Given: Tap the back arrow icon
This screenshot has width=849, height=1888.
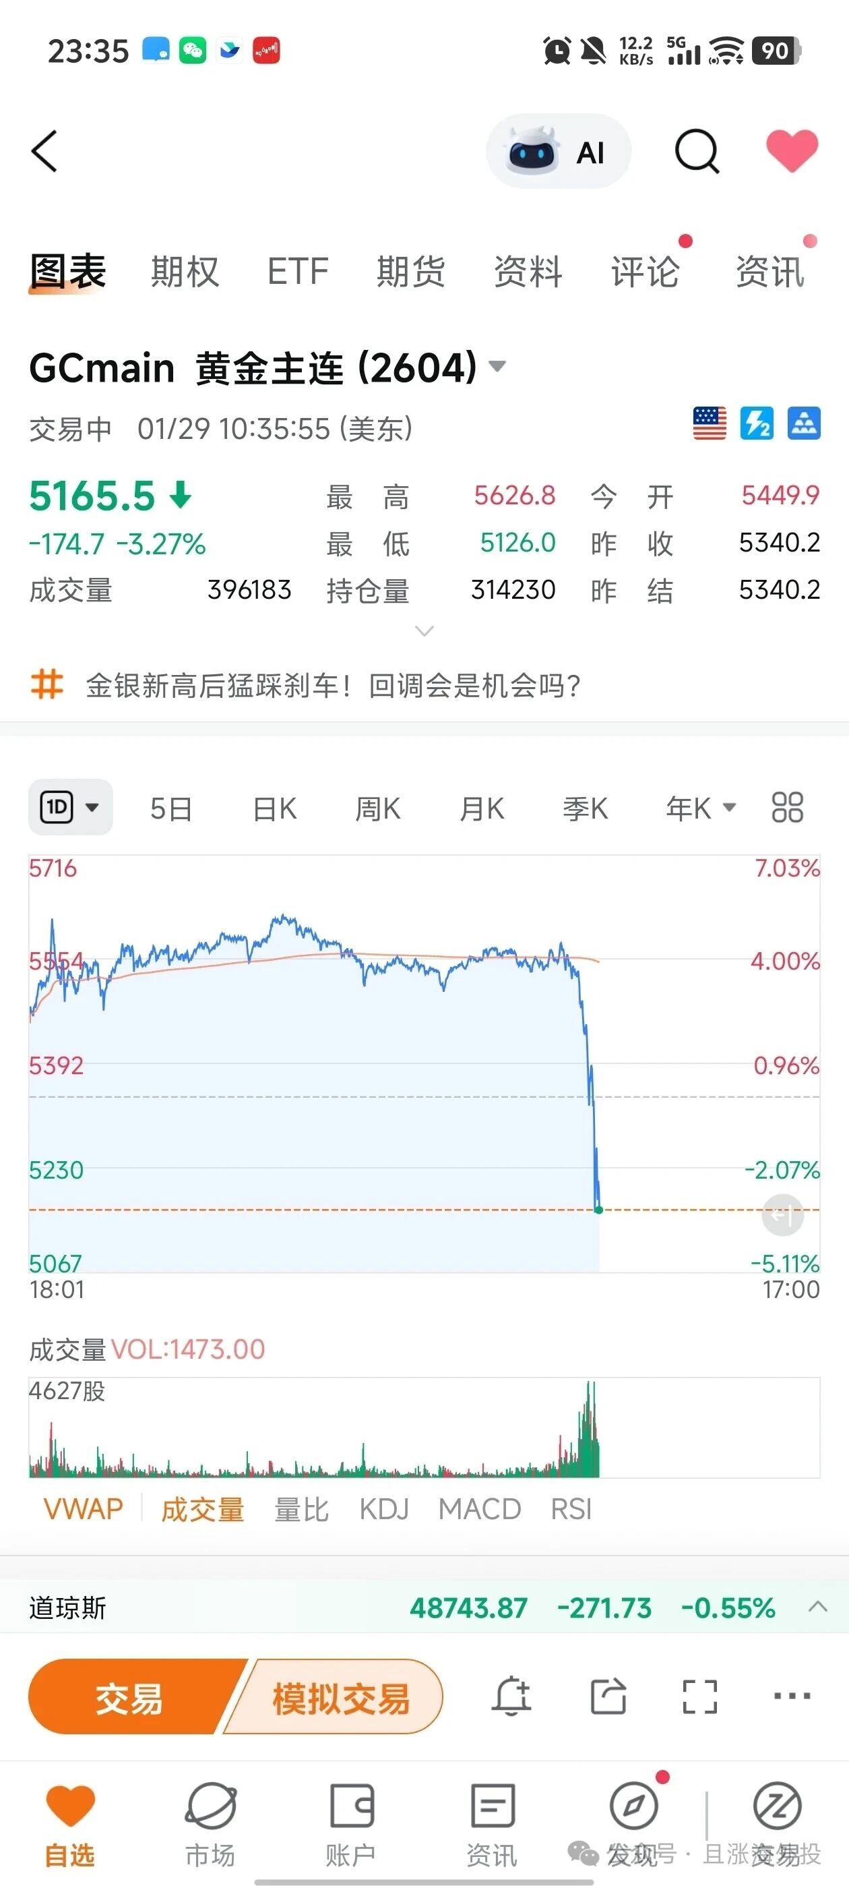Looking at the screenshot, I should click(44, 151).
